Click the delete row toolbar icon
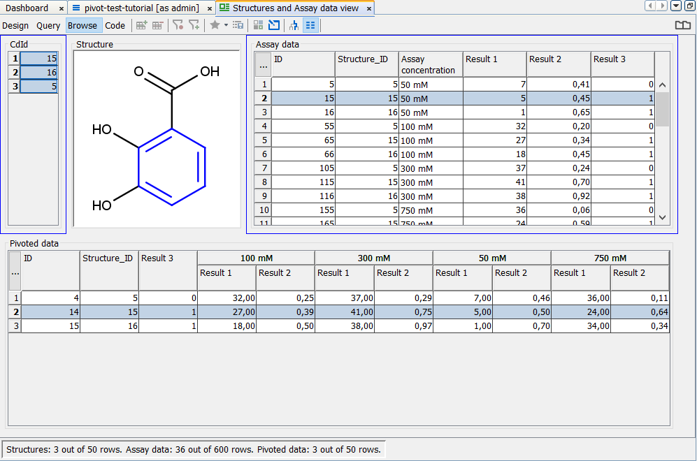The image size is (697, 461). [157, 25]
